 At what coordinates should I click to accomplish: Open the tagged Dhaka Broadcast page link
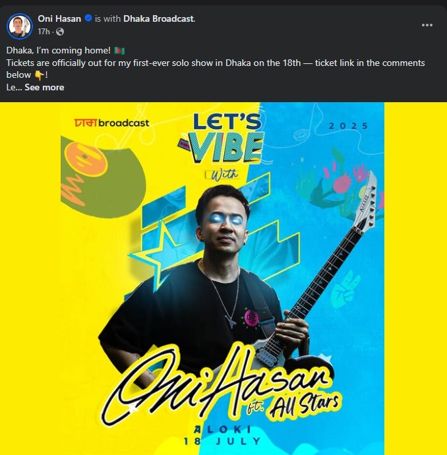pyautogui.click(x=159, y=18)
